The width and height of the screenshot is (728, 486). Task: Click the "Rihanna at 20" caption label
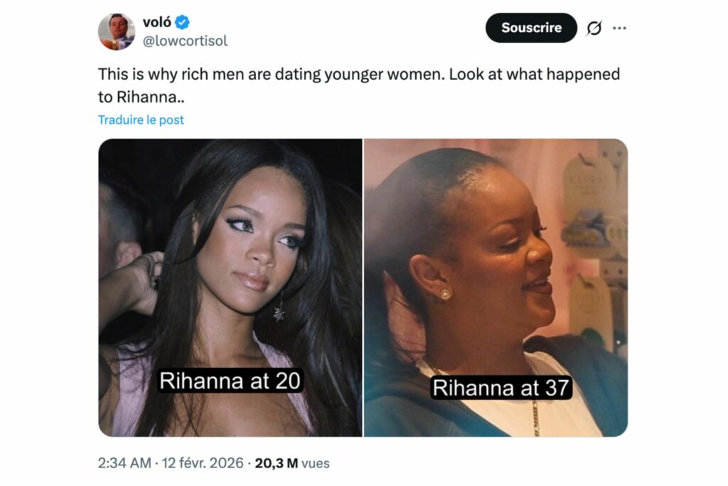click(x=230, y=381)
